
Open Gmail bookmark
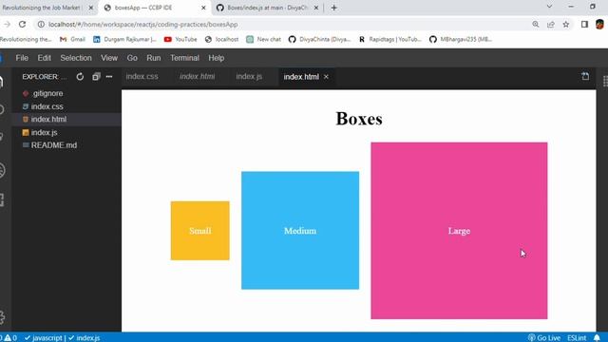pos(72,39)
